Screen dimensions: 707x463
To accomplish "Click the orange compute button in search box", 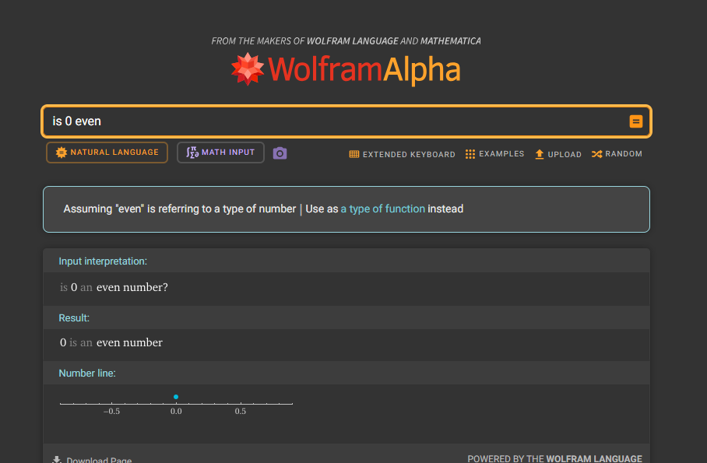I will [636, 121].
